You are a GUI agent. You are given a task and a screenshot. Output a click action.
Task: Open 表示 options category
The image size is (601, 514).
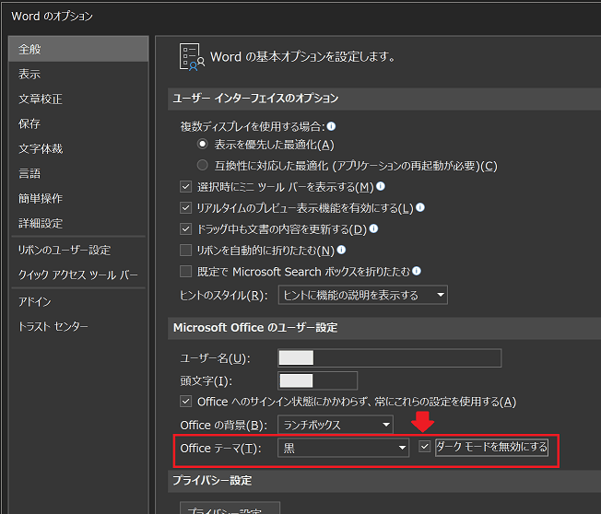78,74
